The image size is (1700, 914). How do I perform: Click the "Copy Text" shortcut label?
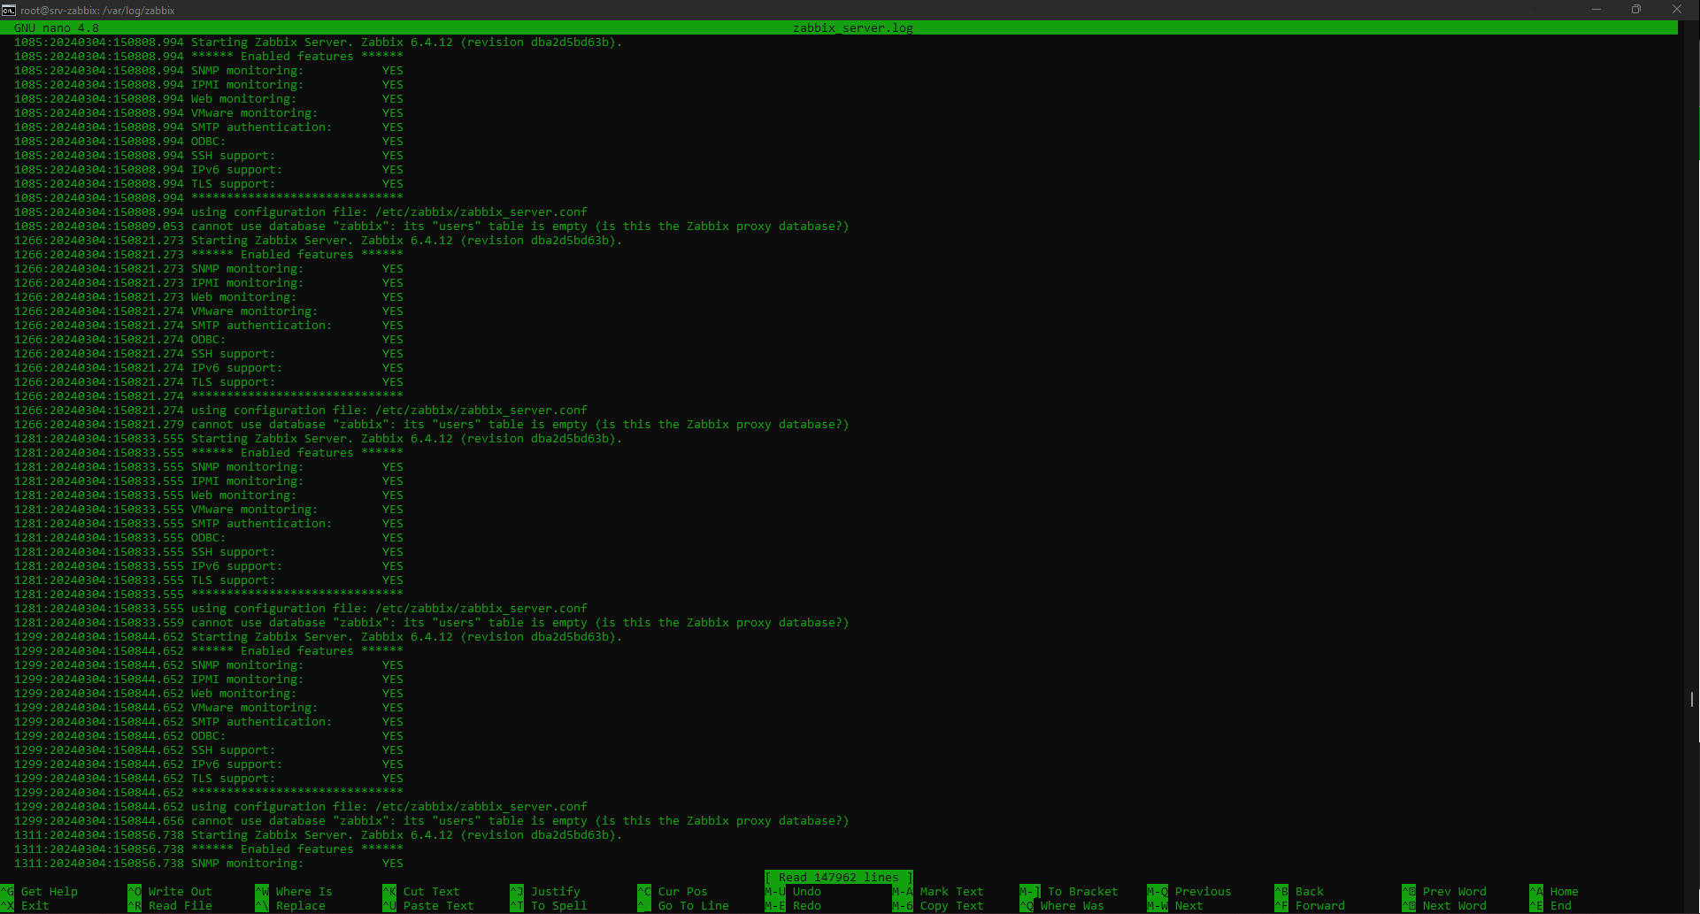pos(952,906)
